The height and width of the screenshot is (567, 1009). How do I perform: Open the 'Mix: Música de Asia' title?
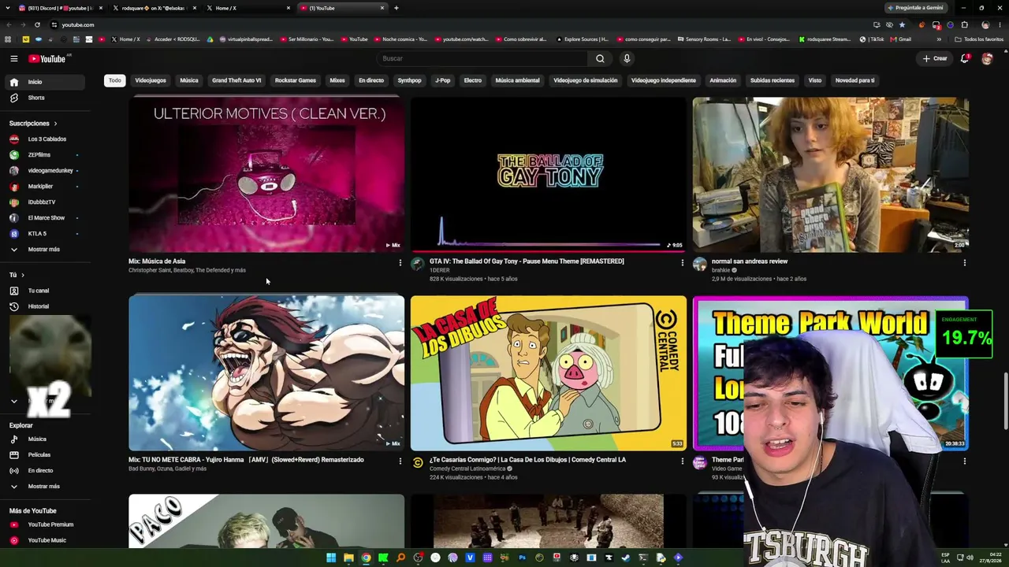click(157, 261)
